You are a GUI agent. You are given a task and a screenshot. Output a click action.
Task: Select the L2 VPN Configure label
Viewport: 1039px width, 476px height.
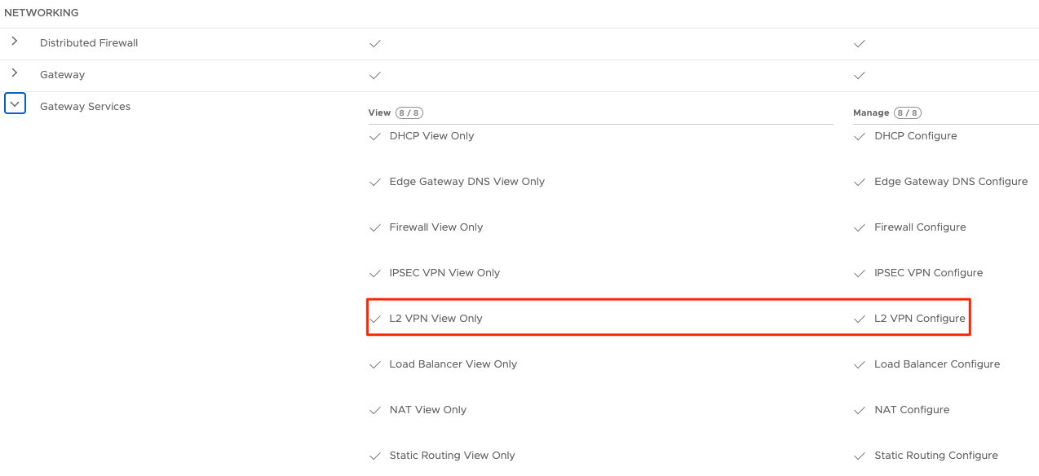point(919,319)
